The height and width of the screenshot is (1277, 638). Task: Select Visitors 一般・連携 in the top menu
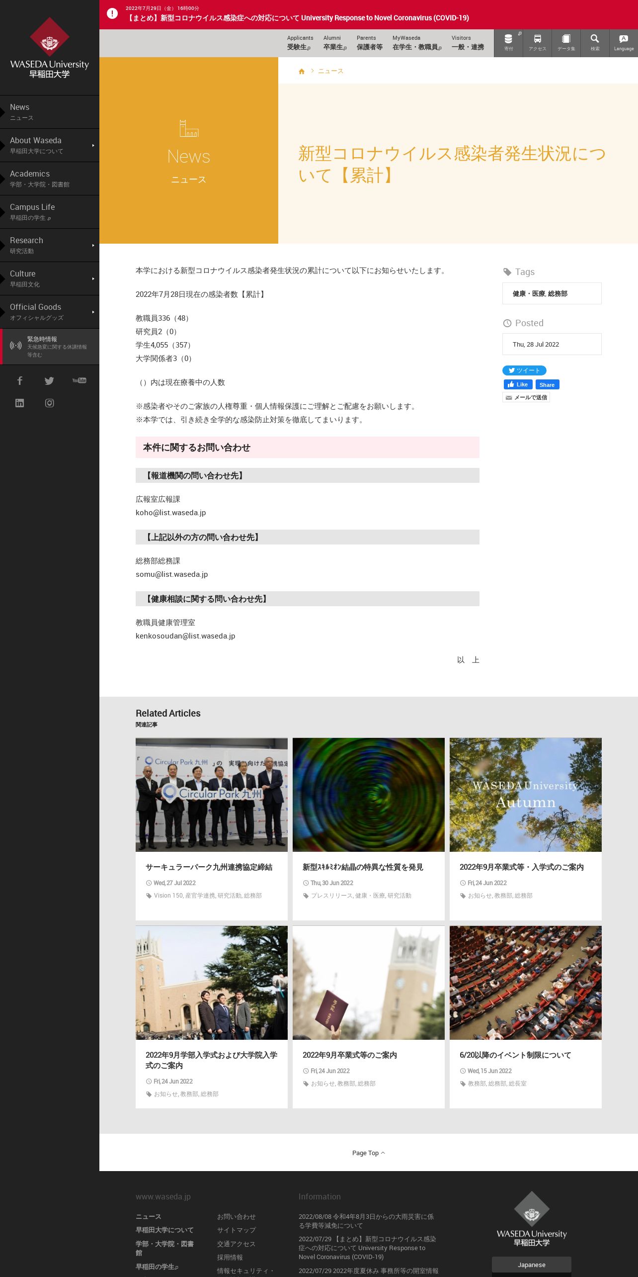pos(468,43)
